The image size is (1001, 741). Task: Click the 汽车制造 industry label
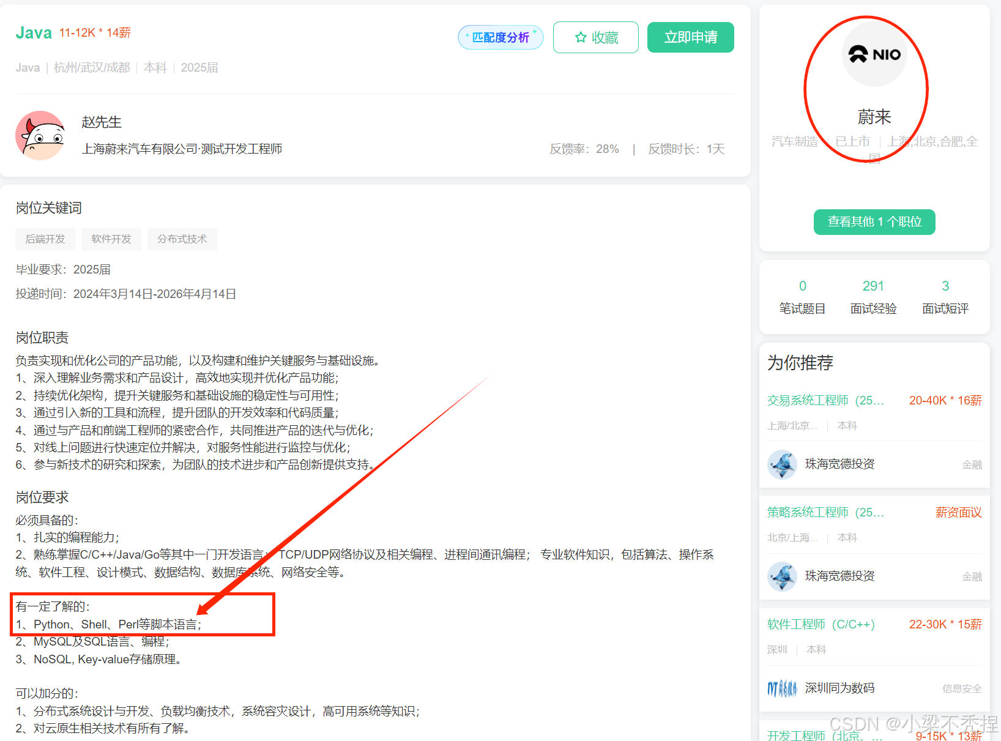[794, 142]
